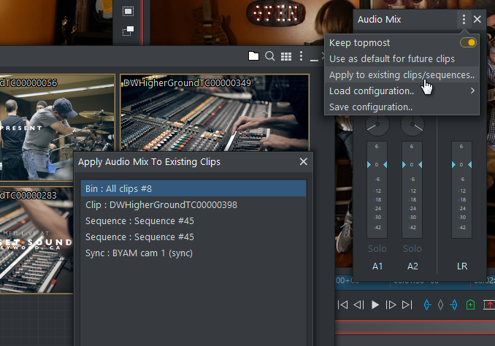Image resolution: width=495 pixels, height=346 pixels.
Task: Click the blue Mark In icon
Action: (x=427, y=304)
